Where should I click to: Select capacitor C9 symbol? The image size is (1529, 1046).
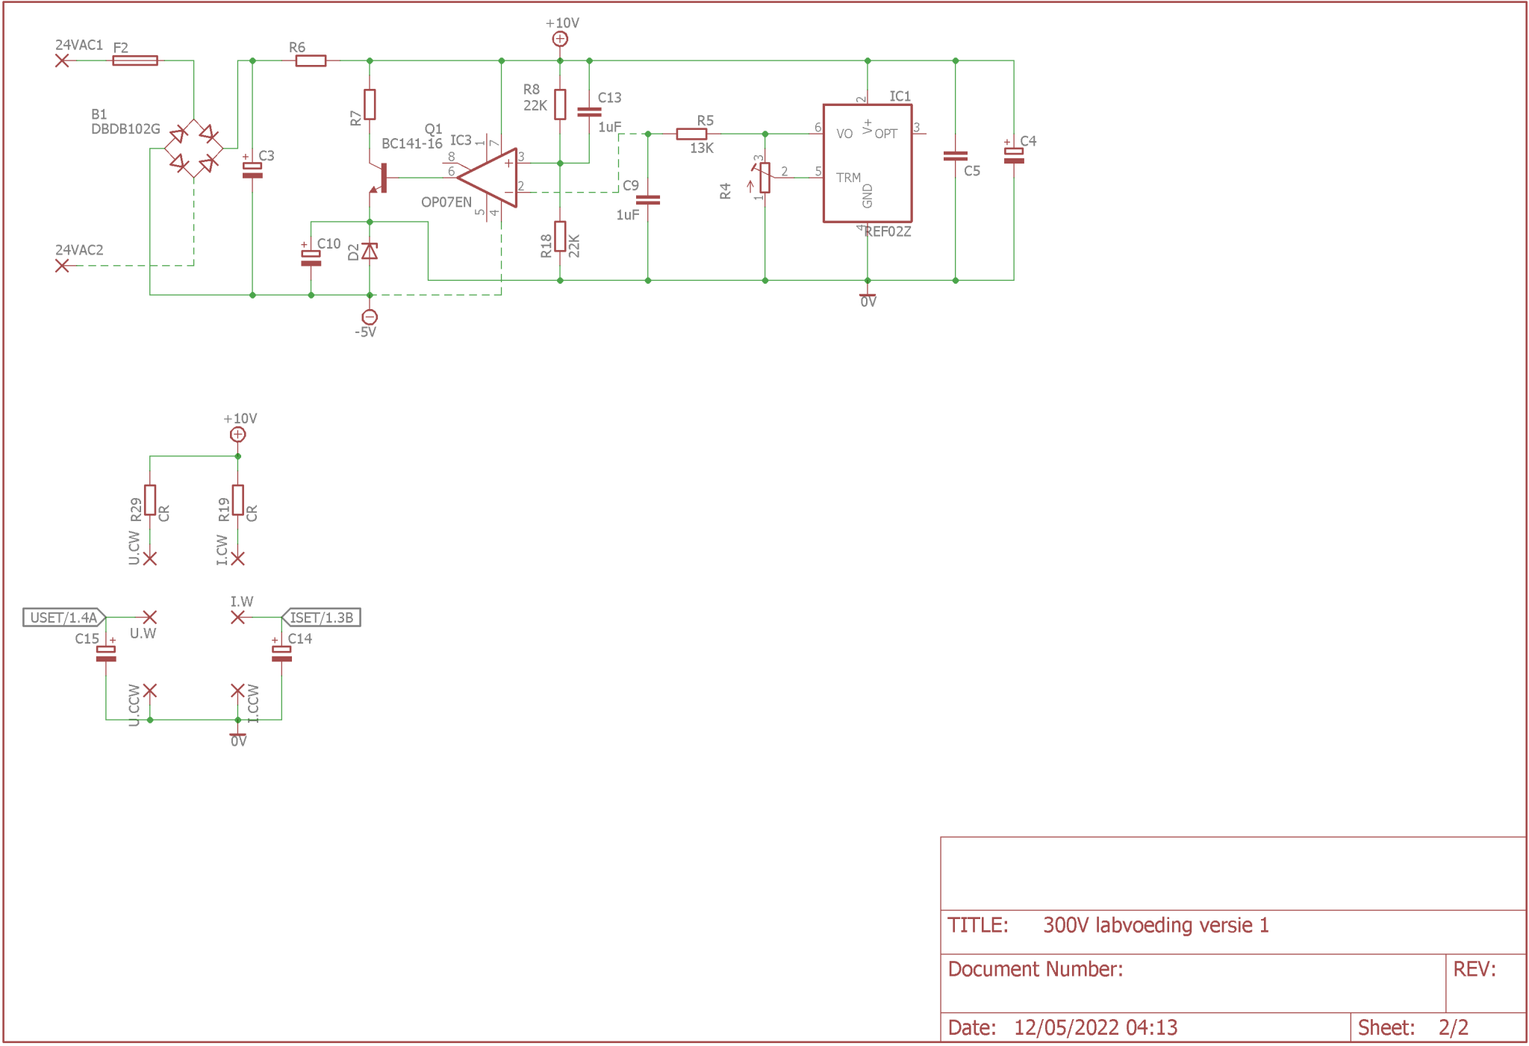tap(648, 200)
